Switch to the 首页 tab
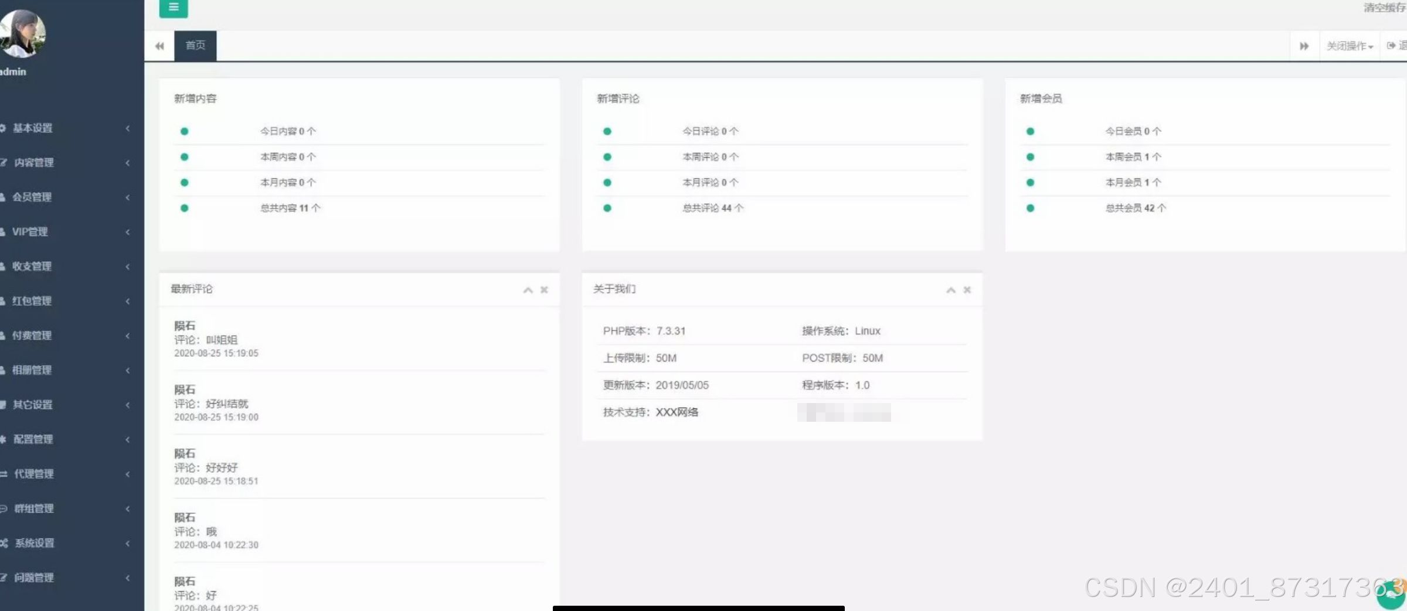The image size is (1407, 611). click(195, 45)
